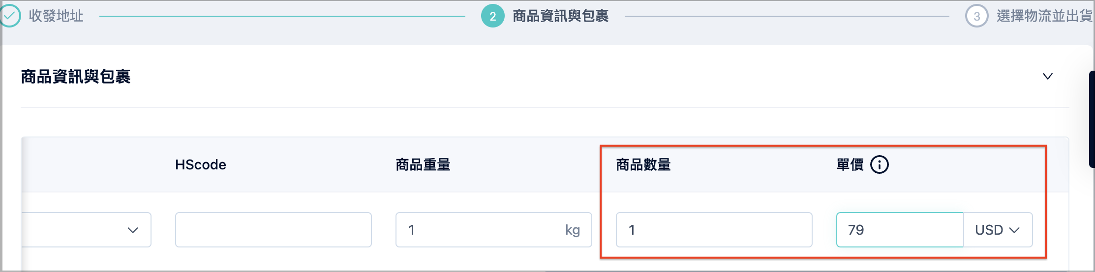This screenshot has width=1095, height=272.
Task: Click the 商品數量 column header
Action: pyautogui.click(x=643, y=164)
